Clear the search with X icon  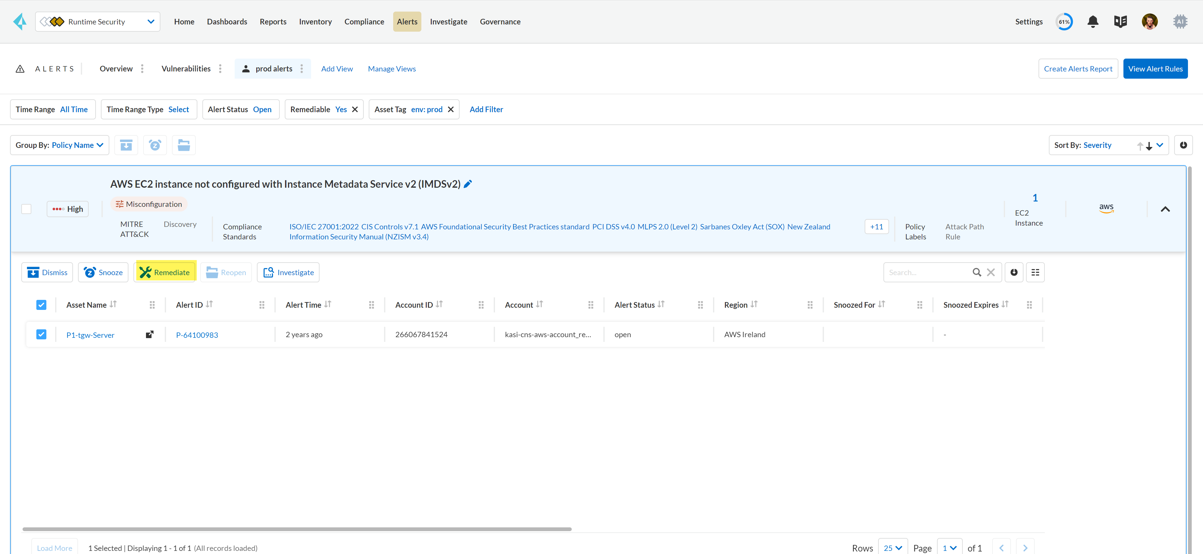(x=991, y=272)
